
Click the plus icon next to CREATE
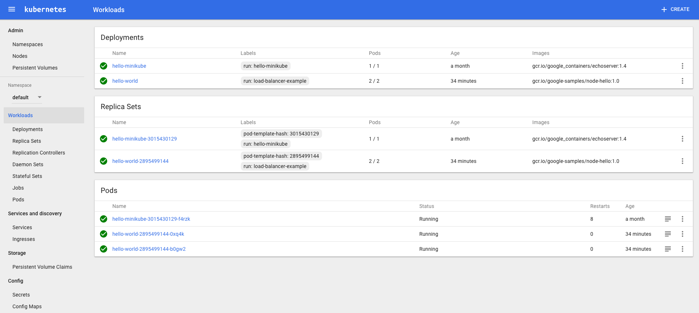664,10
